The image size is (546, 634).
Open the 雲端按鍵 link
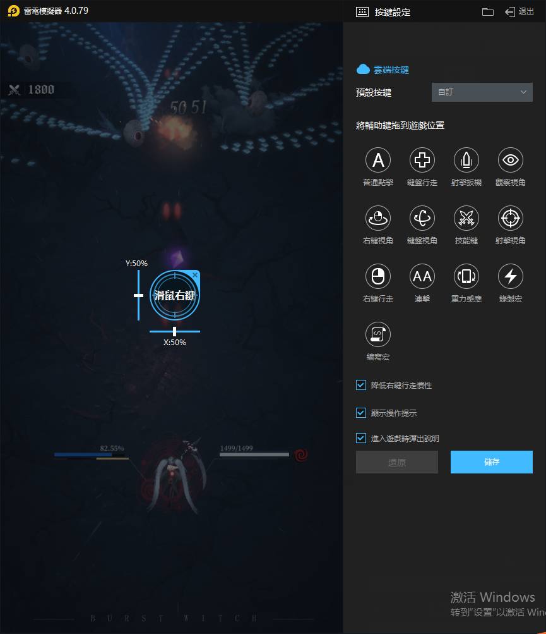click(x=391, y=70)
